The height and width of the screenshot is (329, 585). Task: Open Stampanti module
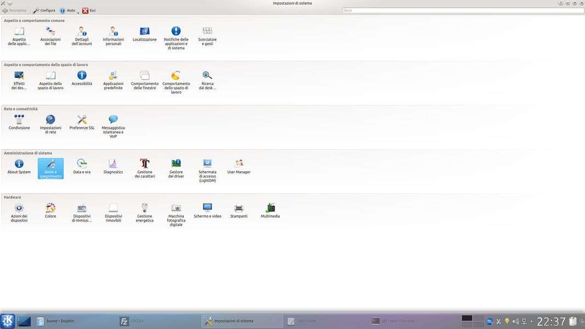(239, 211)
